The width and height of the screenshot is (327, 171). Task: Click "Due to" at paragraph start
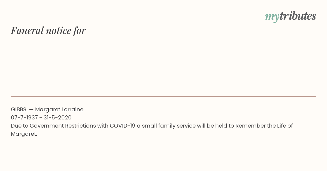click(x=19, y=126)
